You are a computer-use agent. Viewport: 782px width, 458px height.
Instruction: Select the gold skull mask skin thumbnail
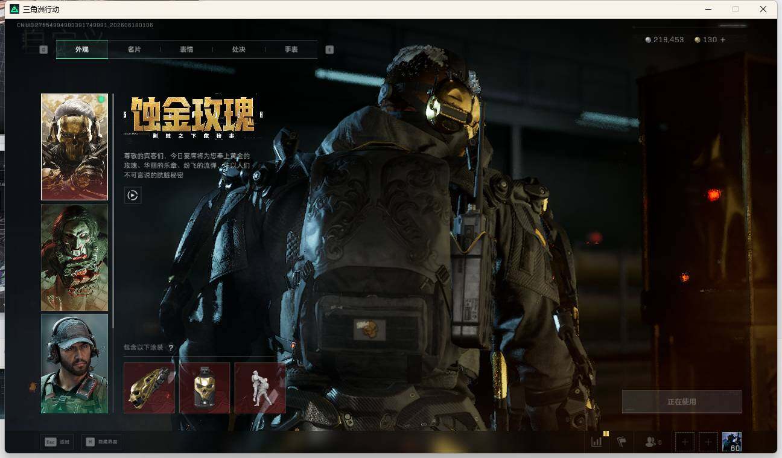74,147
